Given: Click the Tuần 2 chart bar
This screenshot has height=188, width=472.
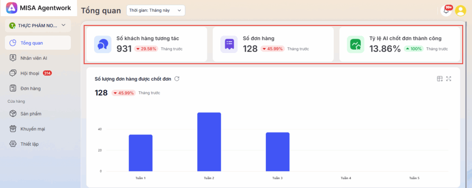Looking at the screenshot, I should pyautogui.click(x=209, y=142).
